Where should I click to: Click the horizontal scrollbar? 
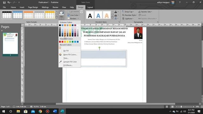coord(115,104)
